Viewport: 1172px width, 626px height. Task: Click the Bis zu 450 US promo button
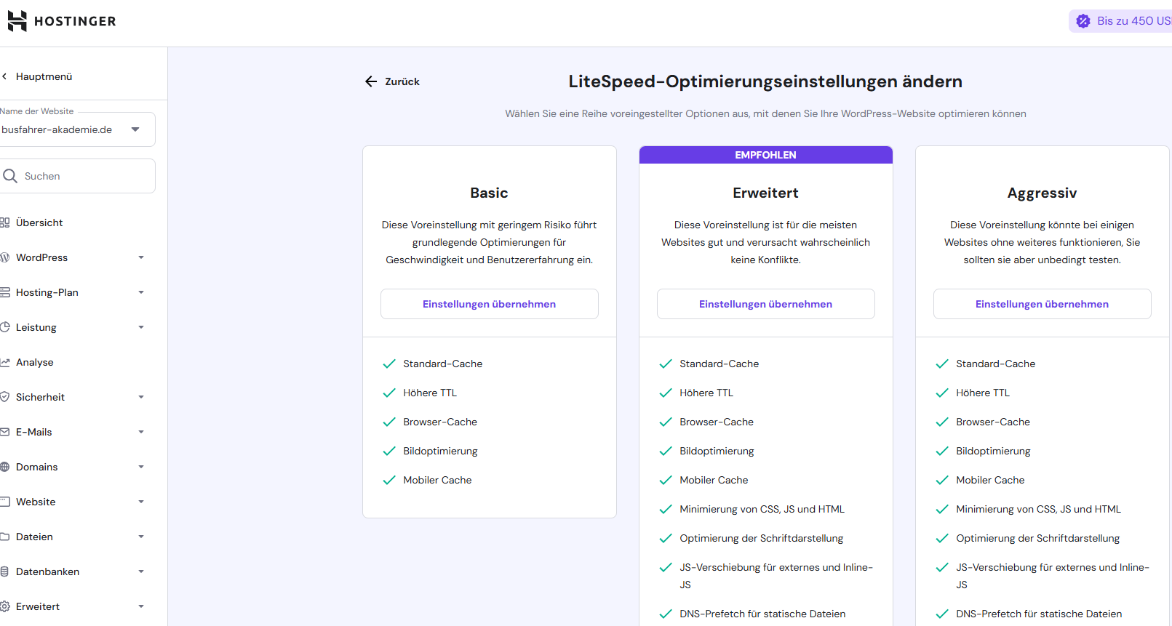1120,21
